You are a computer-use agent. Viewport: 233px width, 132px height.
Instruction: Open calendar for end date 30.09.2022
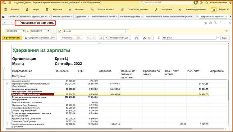point(48,31)
